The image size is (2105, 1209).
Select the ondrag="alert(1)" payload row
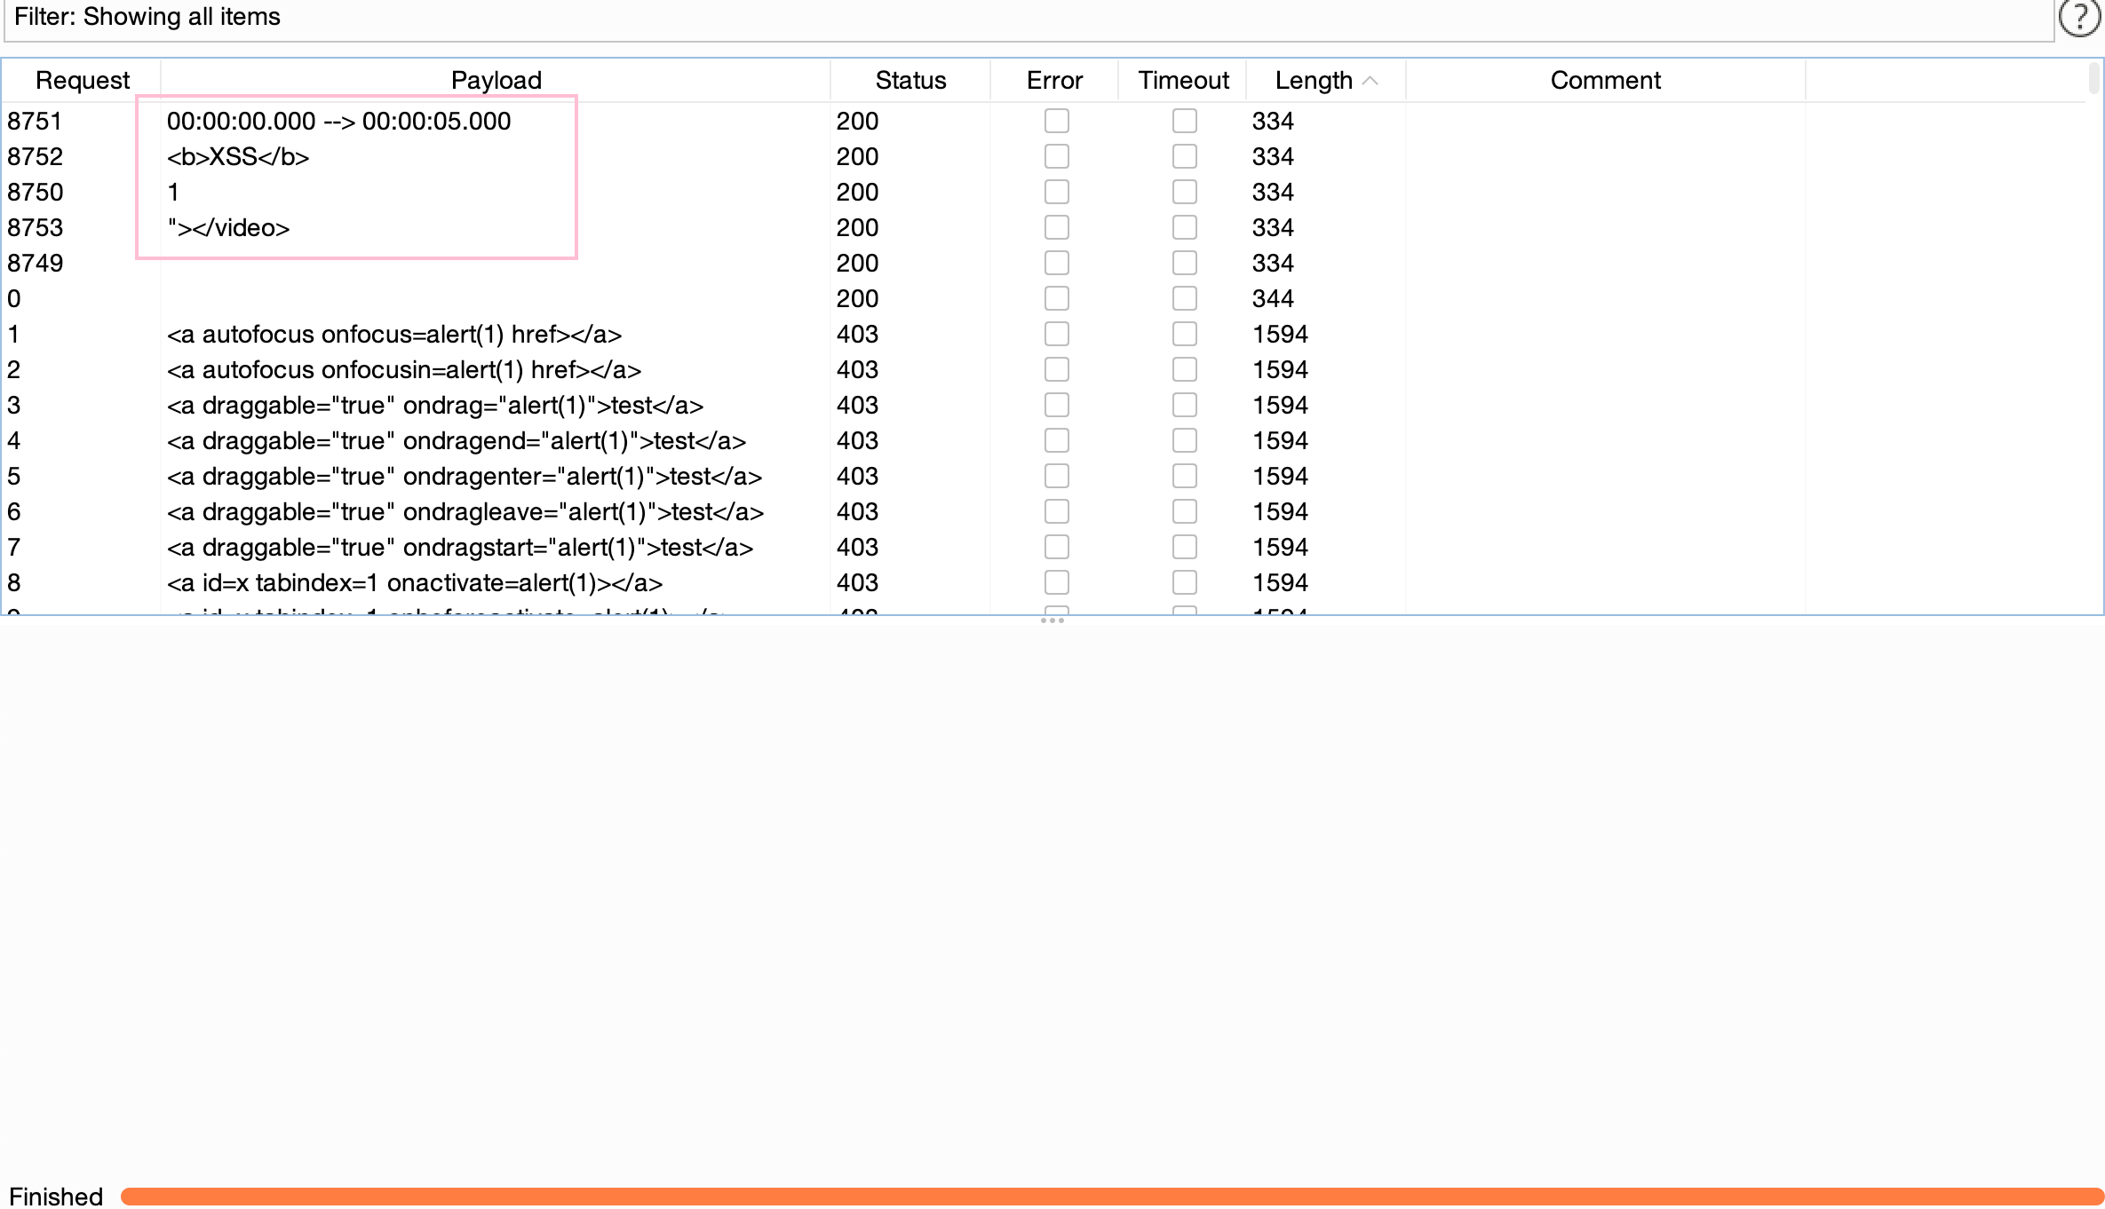pos(435,405)
